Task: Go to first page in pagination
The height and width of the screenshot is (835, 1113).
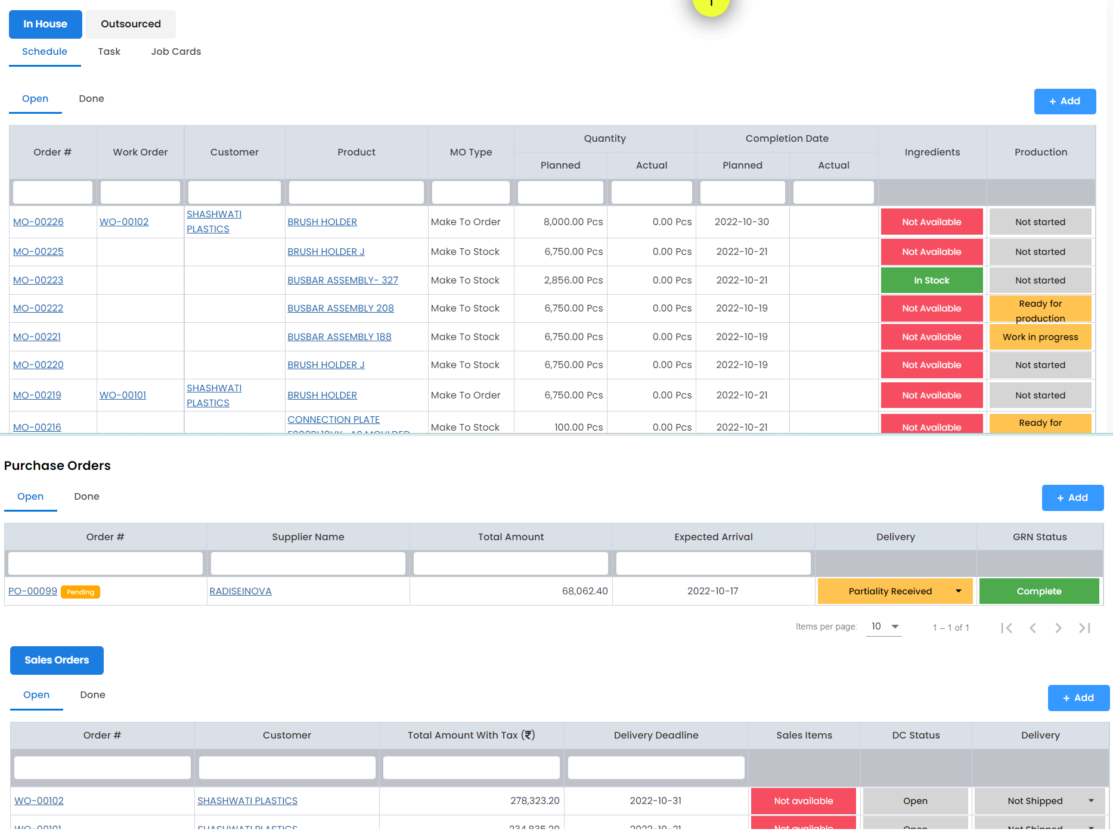Action: (x=1006, y=628)
